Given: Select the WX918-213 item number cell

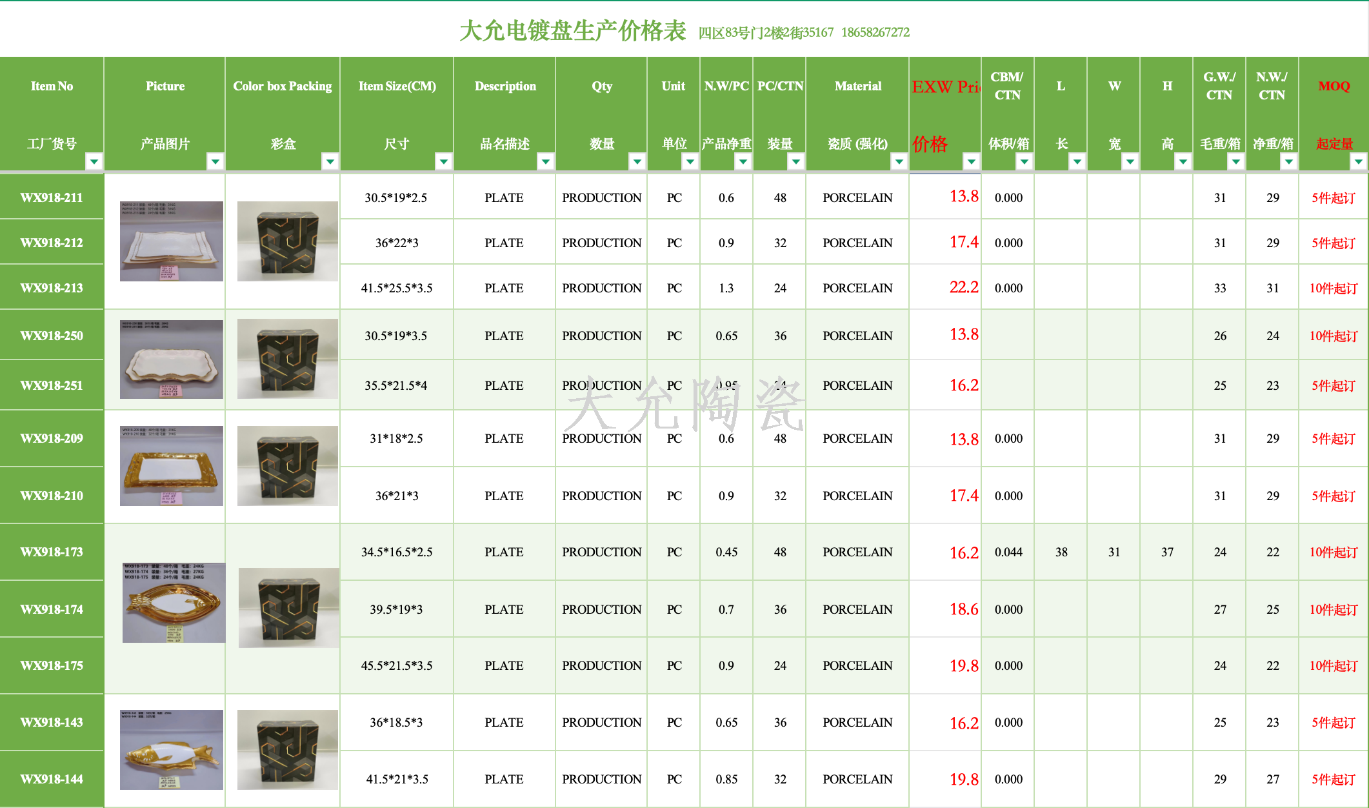Looking at the screenshot, I should pos(52,288).
